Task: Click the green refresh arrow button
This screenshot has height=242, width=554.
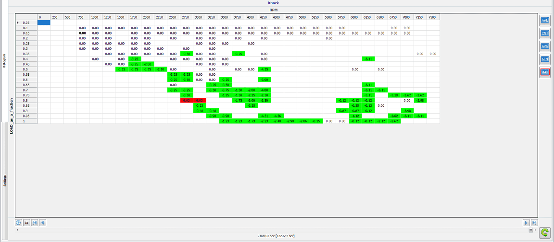Action: coord(545,232)
